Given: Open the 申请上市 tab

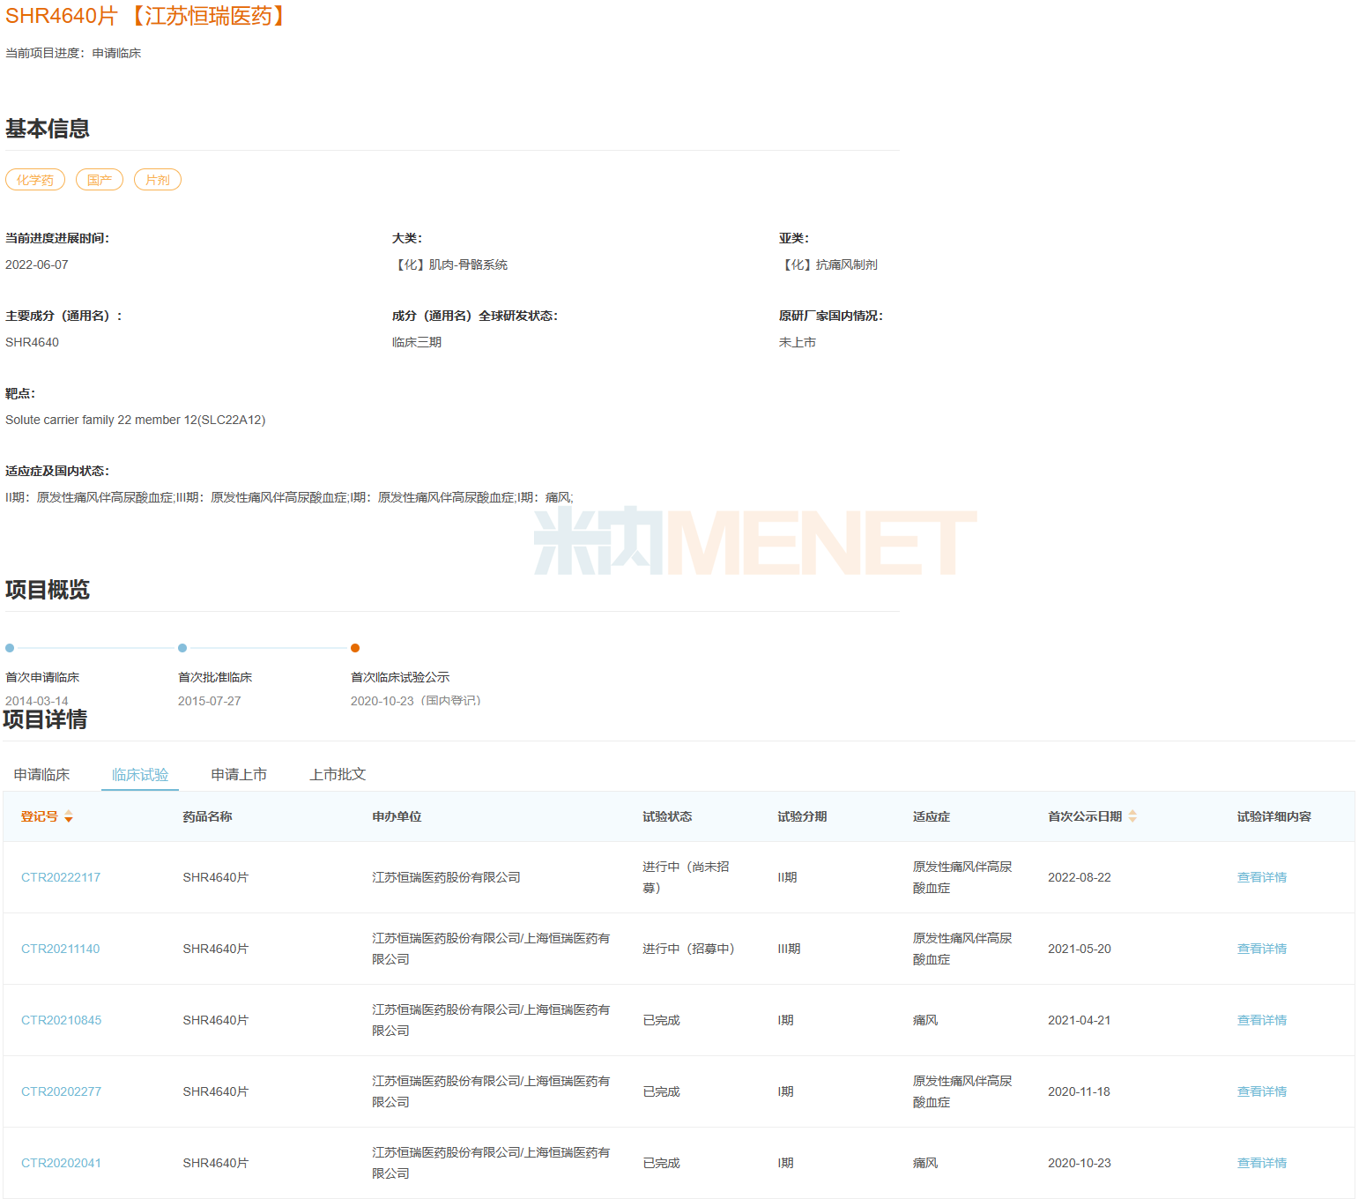Looking at the screenshot, I should coord(239,774).
